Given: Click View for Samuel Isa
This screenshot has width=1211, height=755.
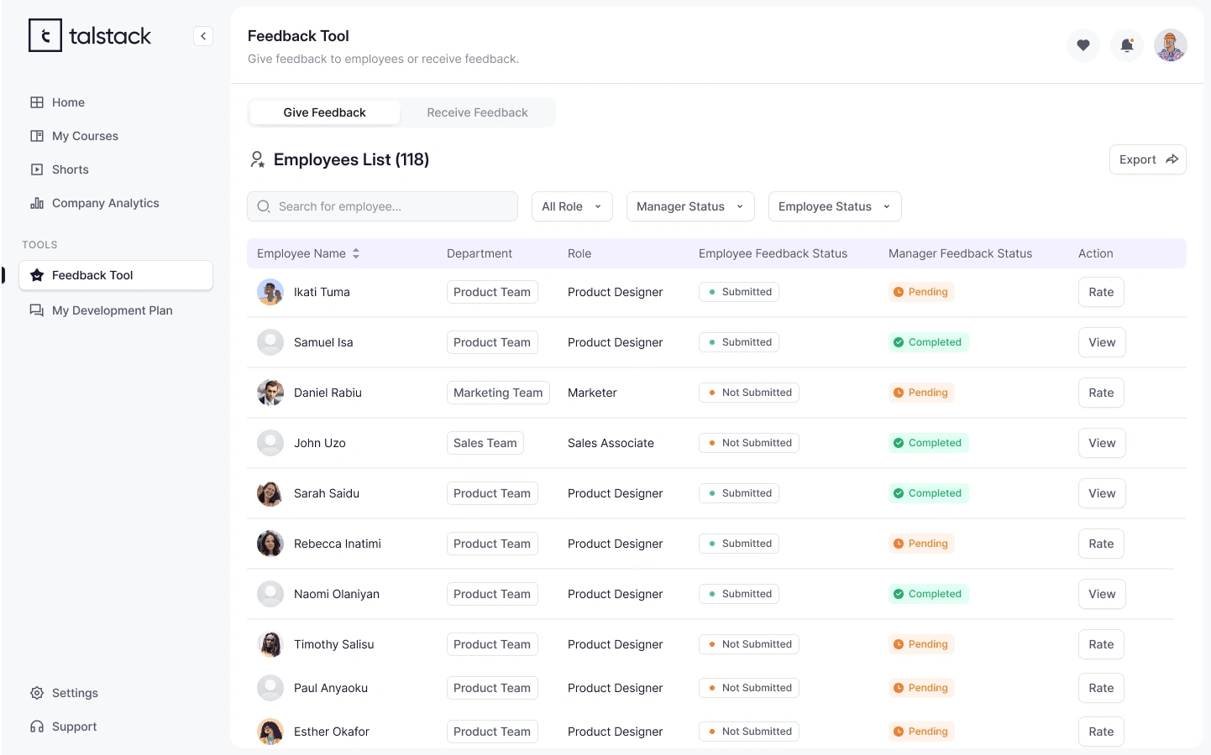Looking at the screenshot, I should (x=1102, y=342).
